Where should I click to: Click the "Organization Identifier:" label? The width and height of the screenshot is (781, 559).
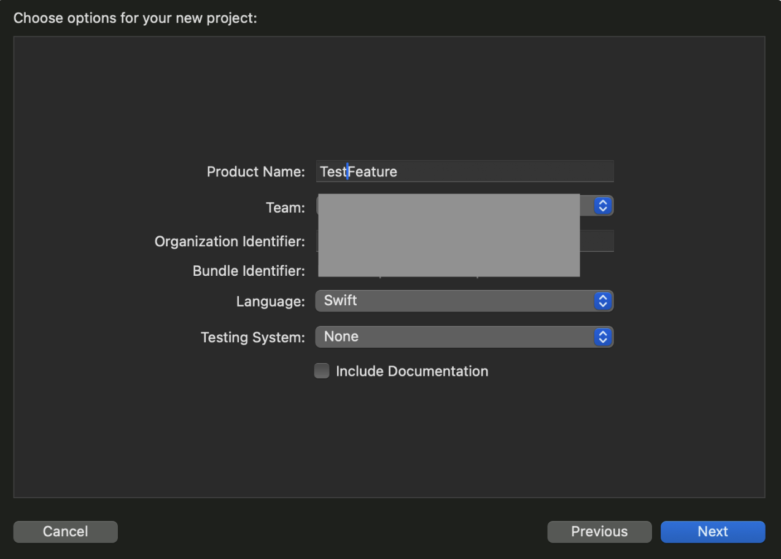point(230,241)
